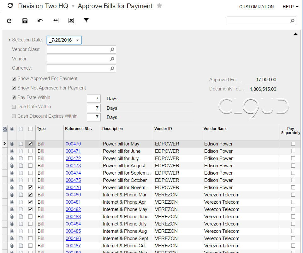Click the Files paperclip column header

click(12, 129)
